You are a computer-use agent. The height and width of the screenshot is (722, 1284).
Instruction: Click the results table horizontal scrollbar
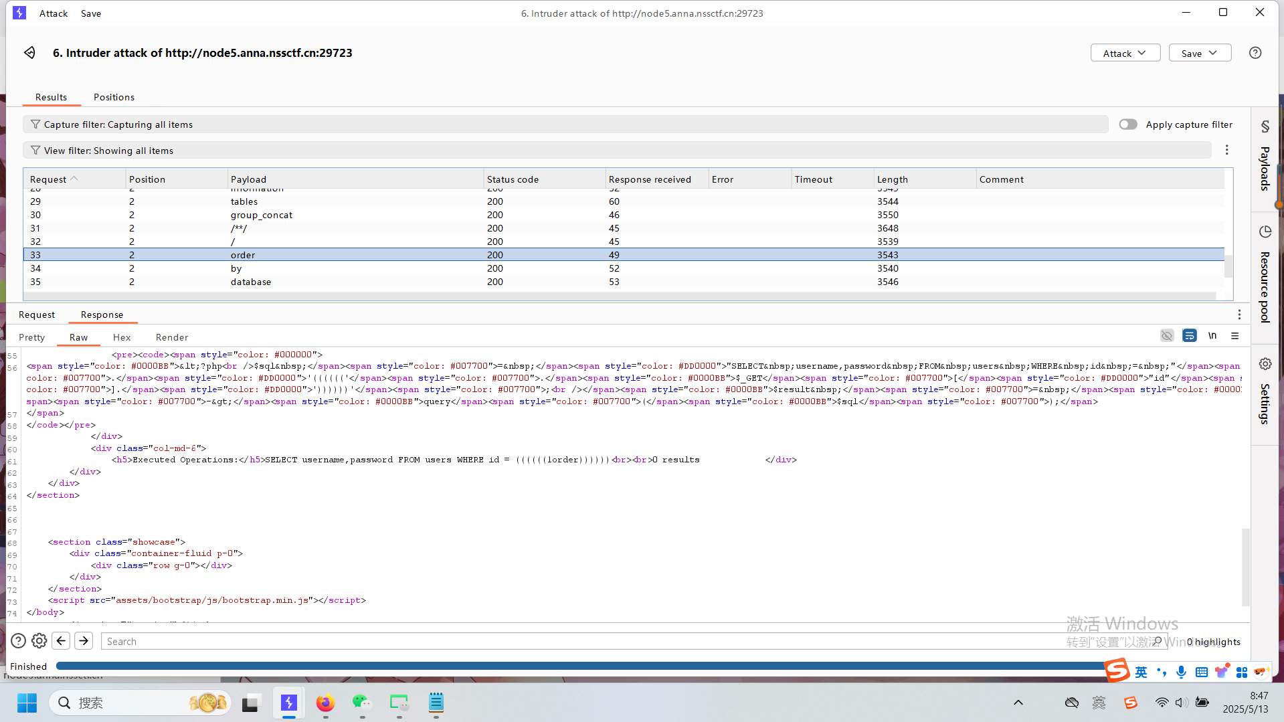(x=620, y=296)
